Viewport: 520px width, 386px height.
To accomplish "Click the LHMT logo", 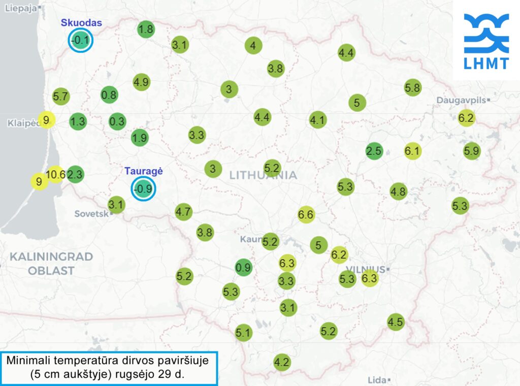I will (486, 41).
